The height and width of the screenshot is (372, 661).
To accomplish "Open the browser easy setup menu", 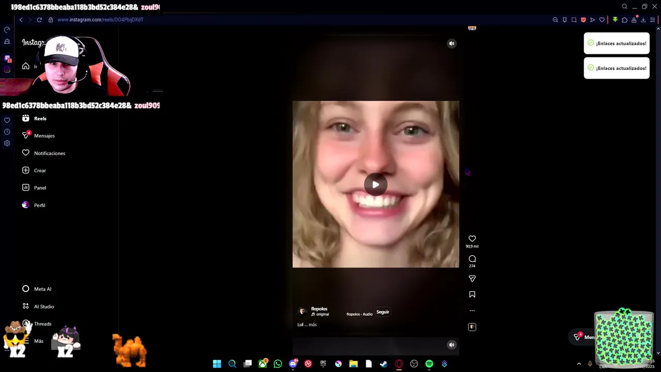I will 652,20.
